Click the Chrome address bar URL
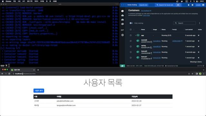The image size is (206, 116). (25, 74)
